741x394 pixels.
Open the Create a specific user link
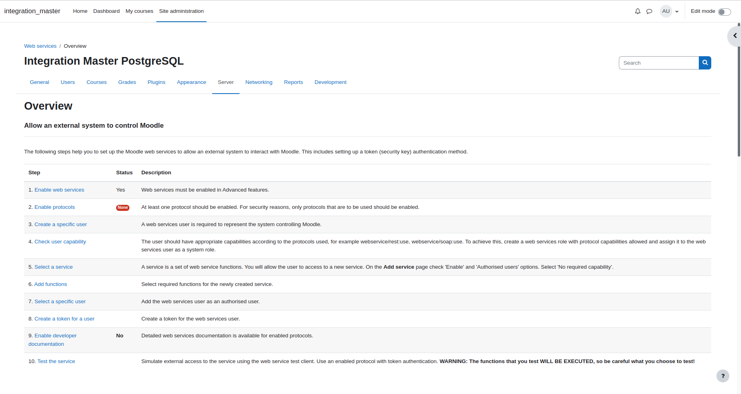point(61,225)
